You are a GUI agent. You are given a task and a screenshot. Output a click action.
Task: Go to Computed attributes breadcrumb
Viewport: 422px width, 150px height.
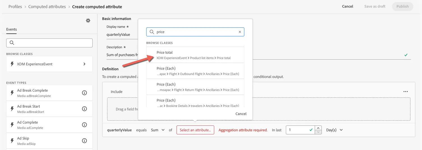coord(47,6)
